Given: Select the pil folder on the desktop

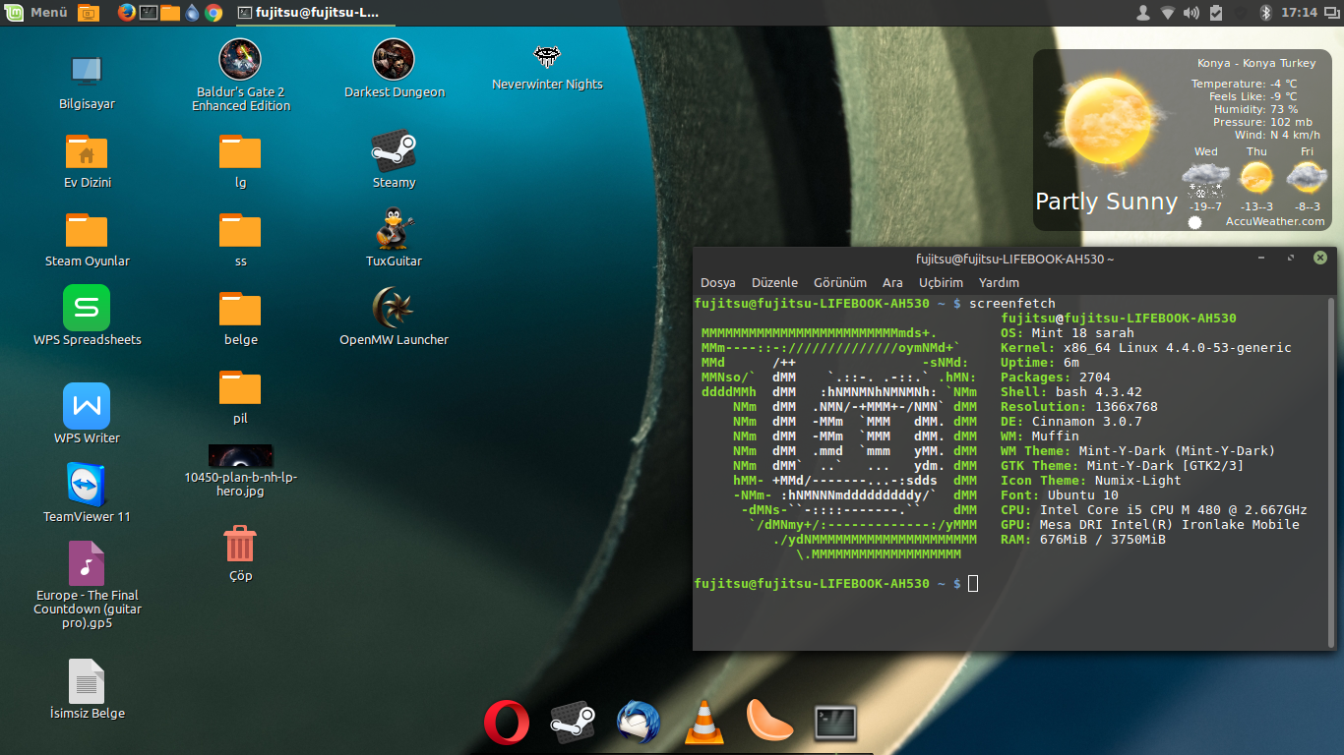Looking at the screenshot, I should pos(240,388).
